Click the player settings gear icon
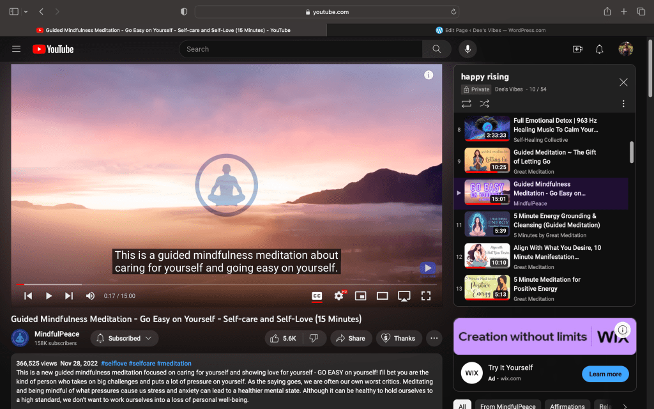Screen dimensions: 654x409 click(x=339, y=296)
